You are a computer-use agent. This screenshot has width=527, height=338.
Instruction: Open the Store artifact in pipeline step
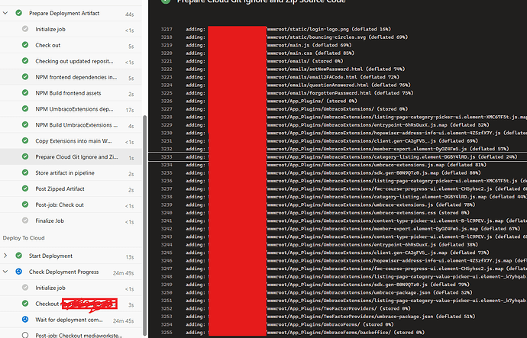click(x=70, y=172)
